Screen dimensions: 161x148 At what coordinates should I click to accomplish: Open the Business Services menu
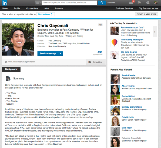[124, 8]
